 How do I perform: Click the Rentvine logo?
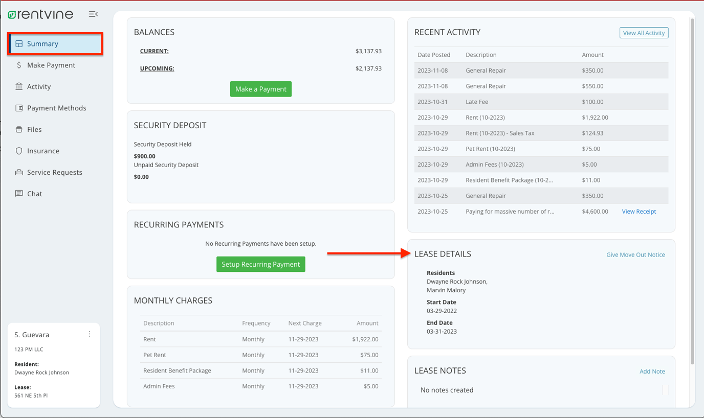click(41, 14)
